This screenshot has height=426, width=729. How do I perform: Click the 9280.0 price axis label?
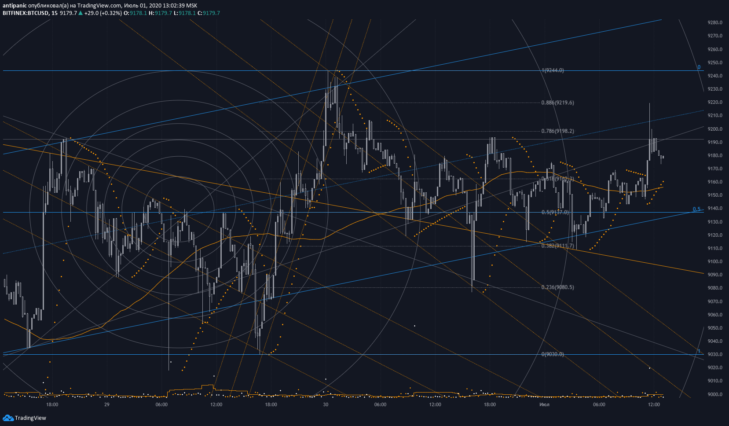(715, 22)
